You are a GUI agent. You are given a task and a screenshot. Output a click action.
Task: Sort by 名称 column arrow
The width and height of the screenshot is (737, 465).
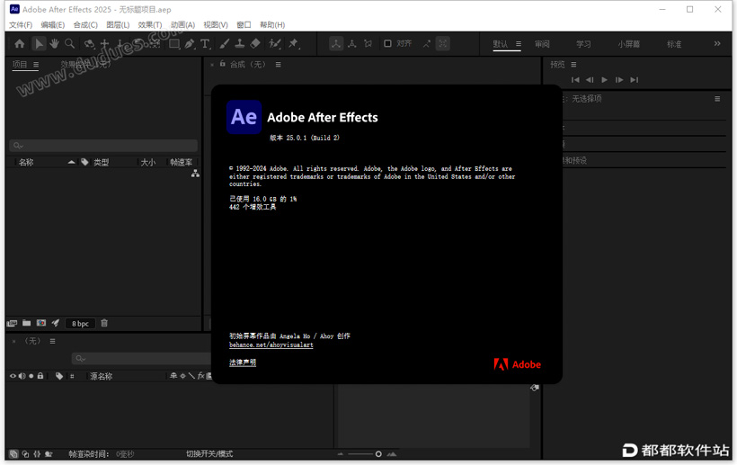tap(71, 162)
